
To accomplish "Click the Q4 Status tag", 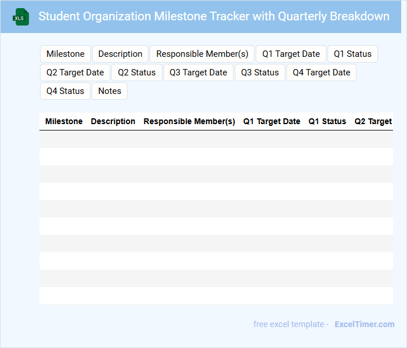I will coord(65,91).
